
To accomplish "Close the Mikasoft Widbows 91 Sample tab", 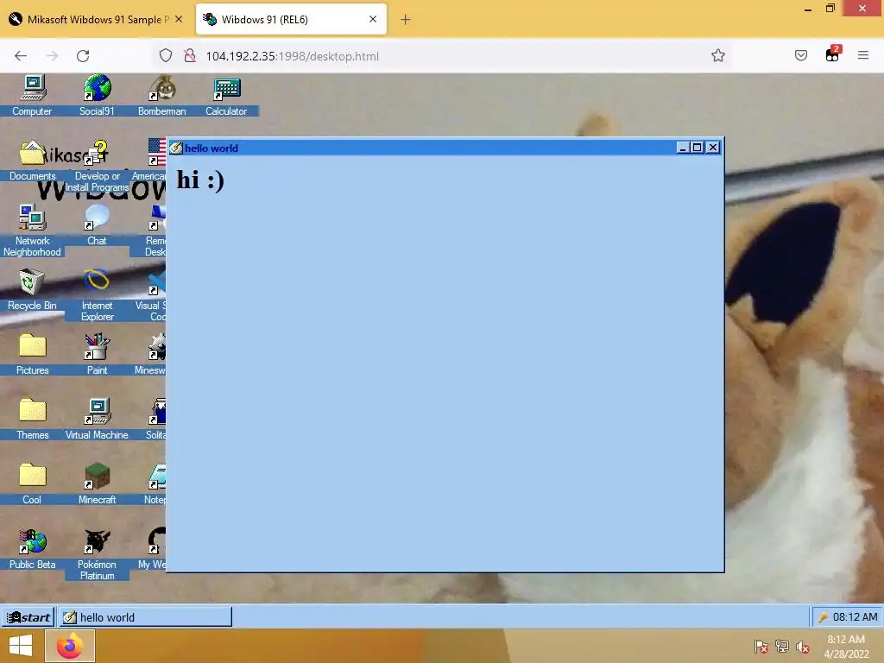I will [179, 19].
